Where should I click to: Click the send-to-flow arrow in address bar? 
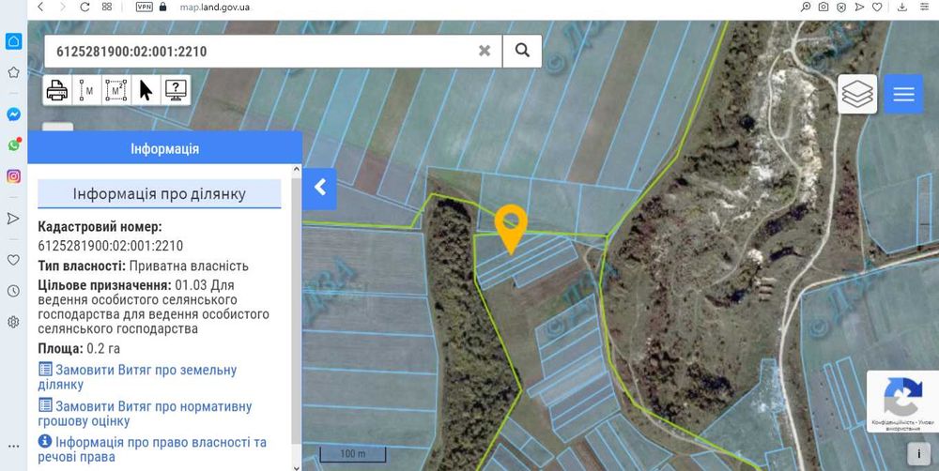coord(859,8)
